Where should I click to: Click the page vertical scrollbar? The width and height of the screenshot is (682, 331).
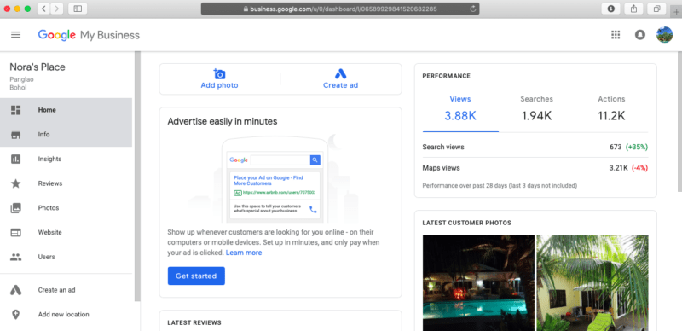coord(679,122)
